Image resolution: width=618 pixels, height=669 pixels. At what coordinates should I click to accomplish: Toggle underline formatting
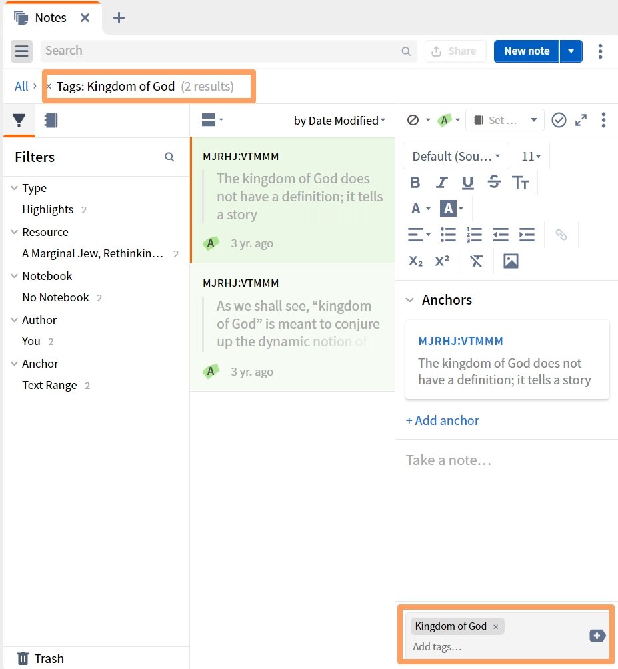pos(468,183)
